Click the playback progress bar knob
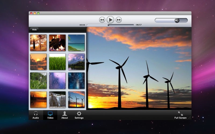 click(x=108, y=25)
